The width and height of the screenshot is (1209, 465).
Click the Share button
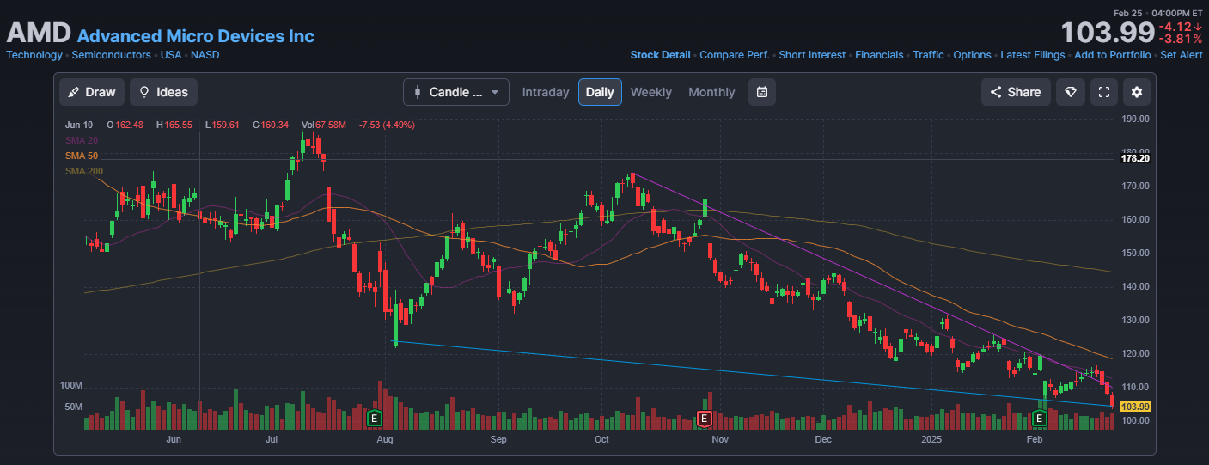1015,92
